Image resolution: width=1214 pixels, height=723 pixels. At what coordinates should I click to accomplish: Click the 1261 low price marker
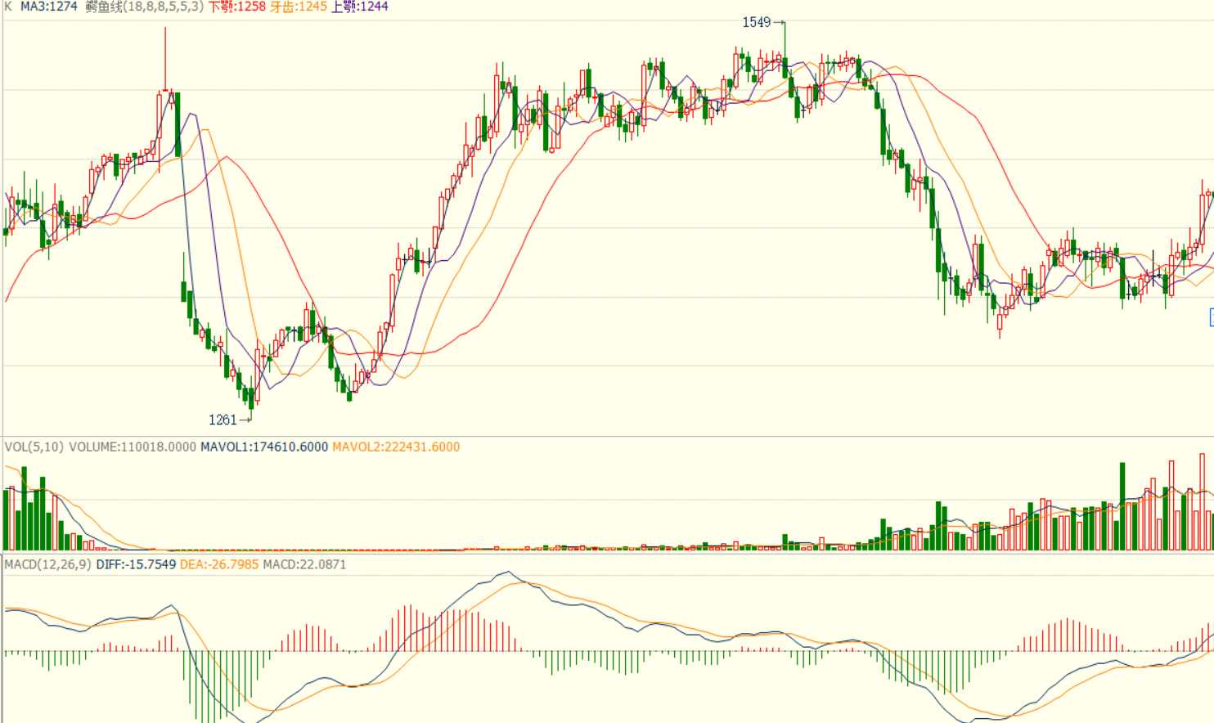223,420
